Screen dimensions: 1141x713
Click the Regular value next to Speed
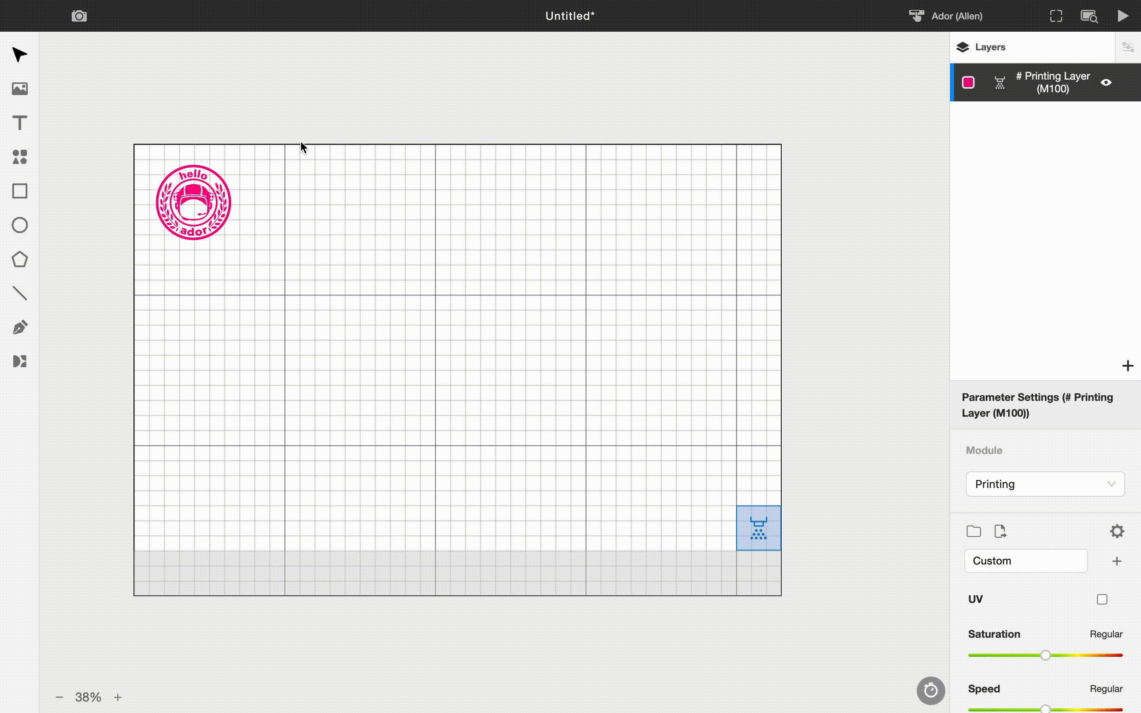1106,689
